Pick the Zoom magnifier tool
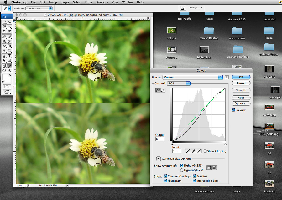Screen dimensions: 282x200 9,71
